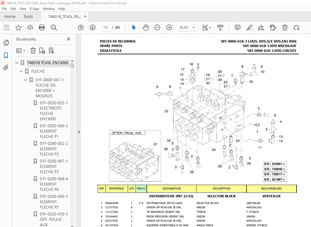The width and height of the screenshot is (311, 227).
Task: Click the bookmarks scrollbar thumb
Action: [x=72, y=65]
